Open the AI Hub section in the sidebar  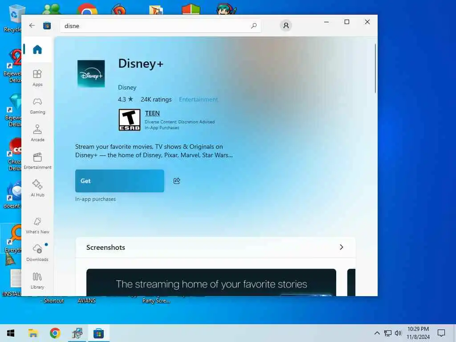(37, 188)
